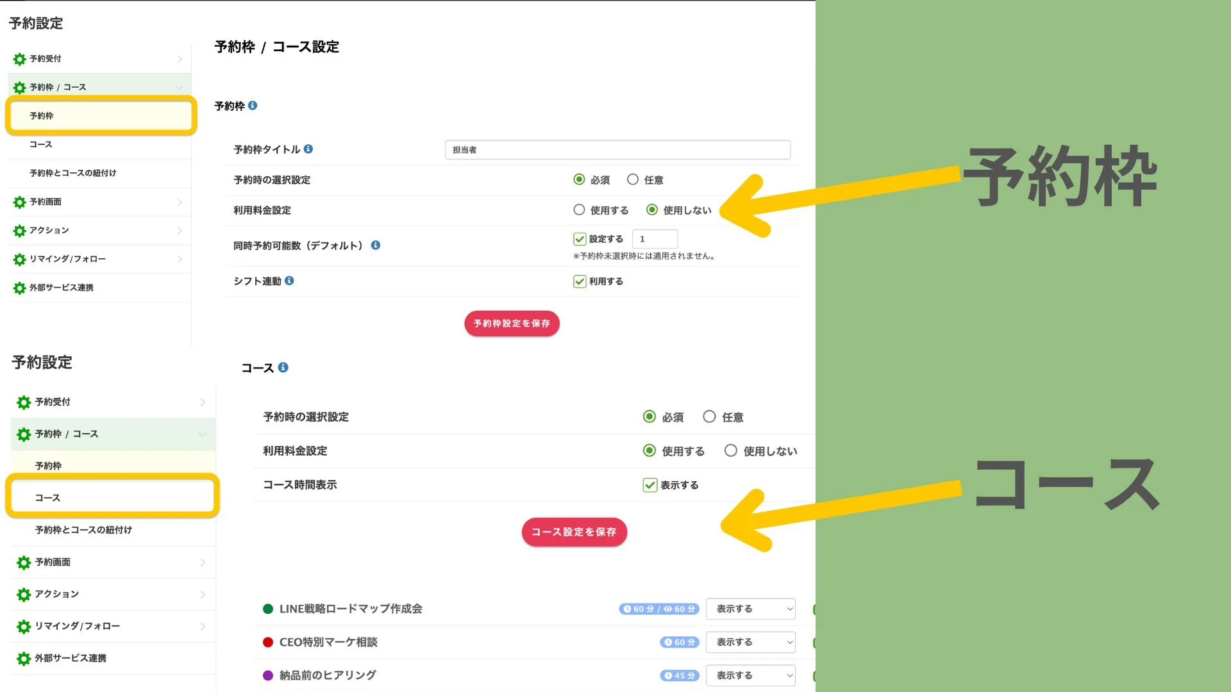
Task: Click gear icon beside 外部サービス連携 in bottom sidebar
Action: pos(24,659)
